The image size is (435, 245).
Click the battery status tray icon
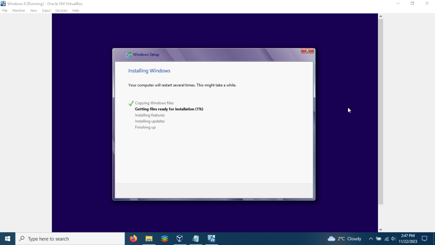pos(378,238)
